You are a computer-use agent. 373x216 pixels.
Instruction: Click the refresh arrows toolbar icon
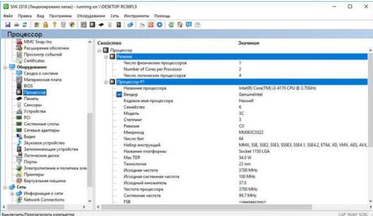pyautogui.click(x=25, y=25)
